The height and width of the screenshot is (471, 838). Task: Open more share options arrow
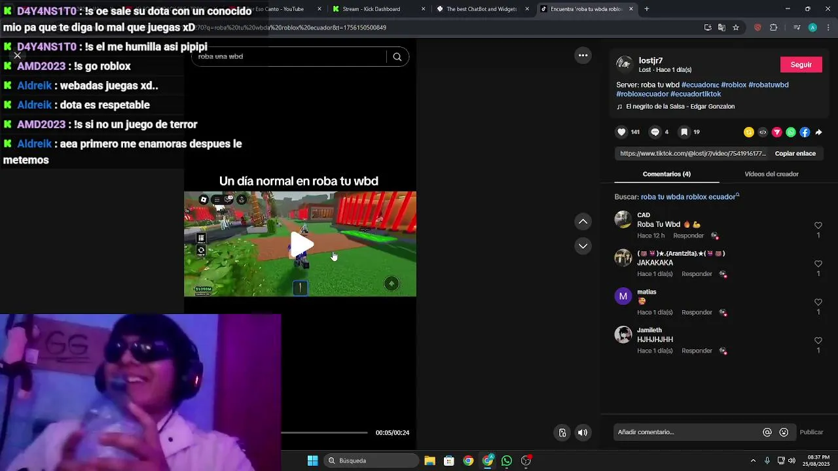click(x=818, y=132)
